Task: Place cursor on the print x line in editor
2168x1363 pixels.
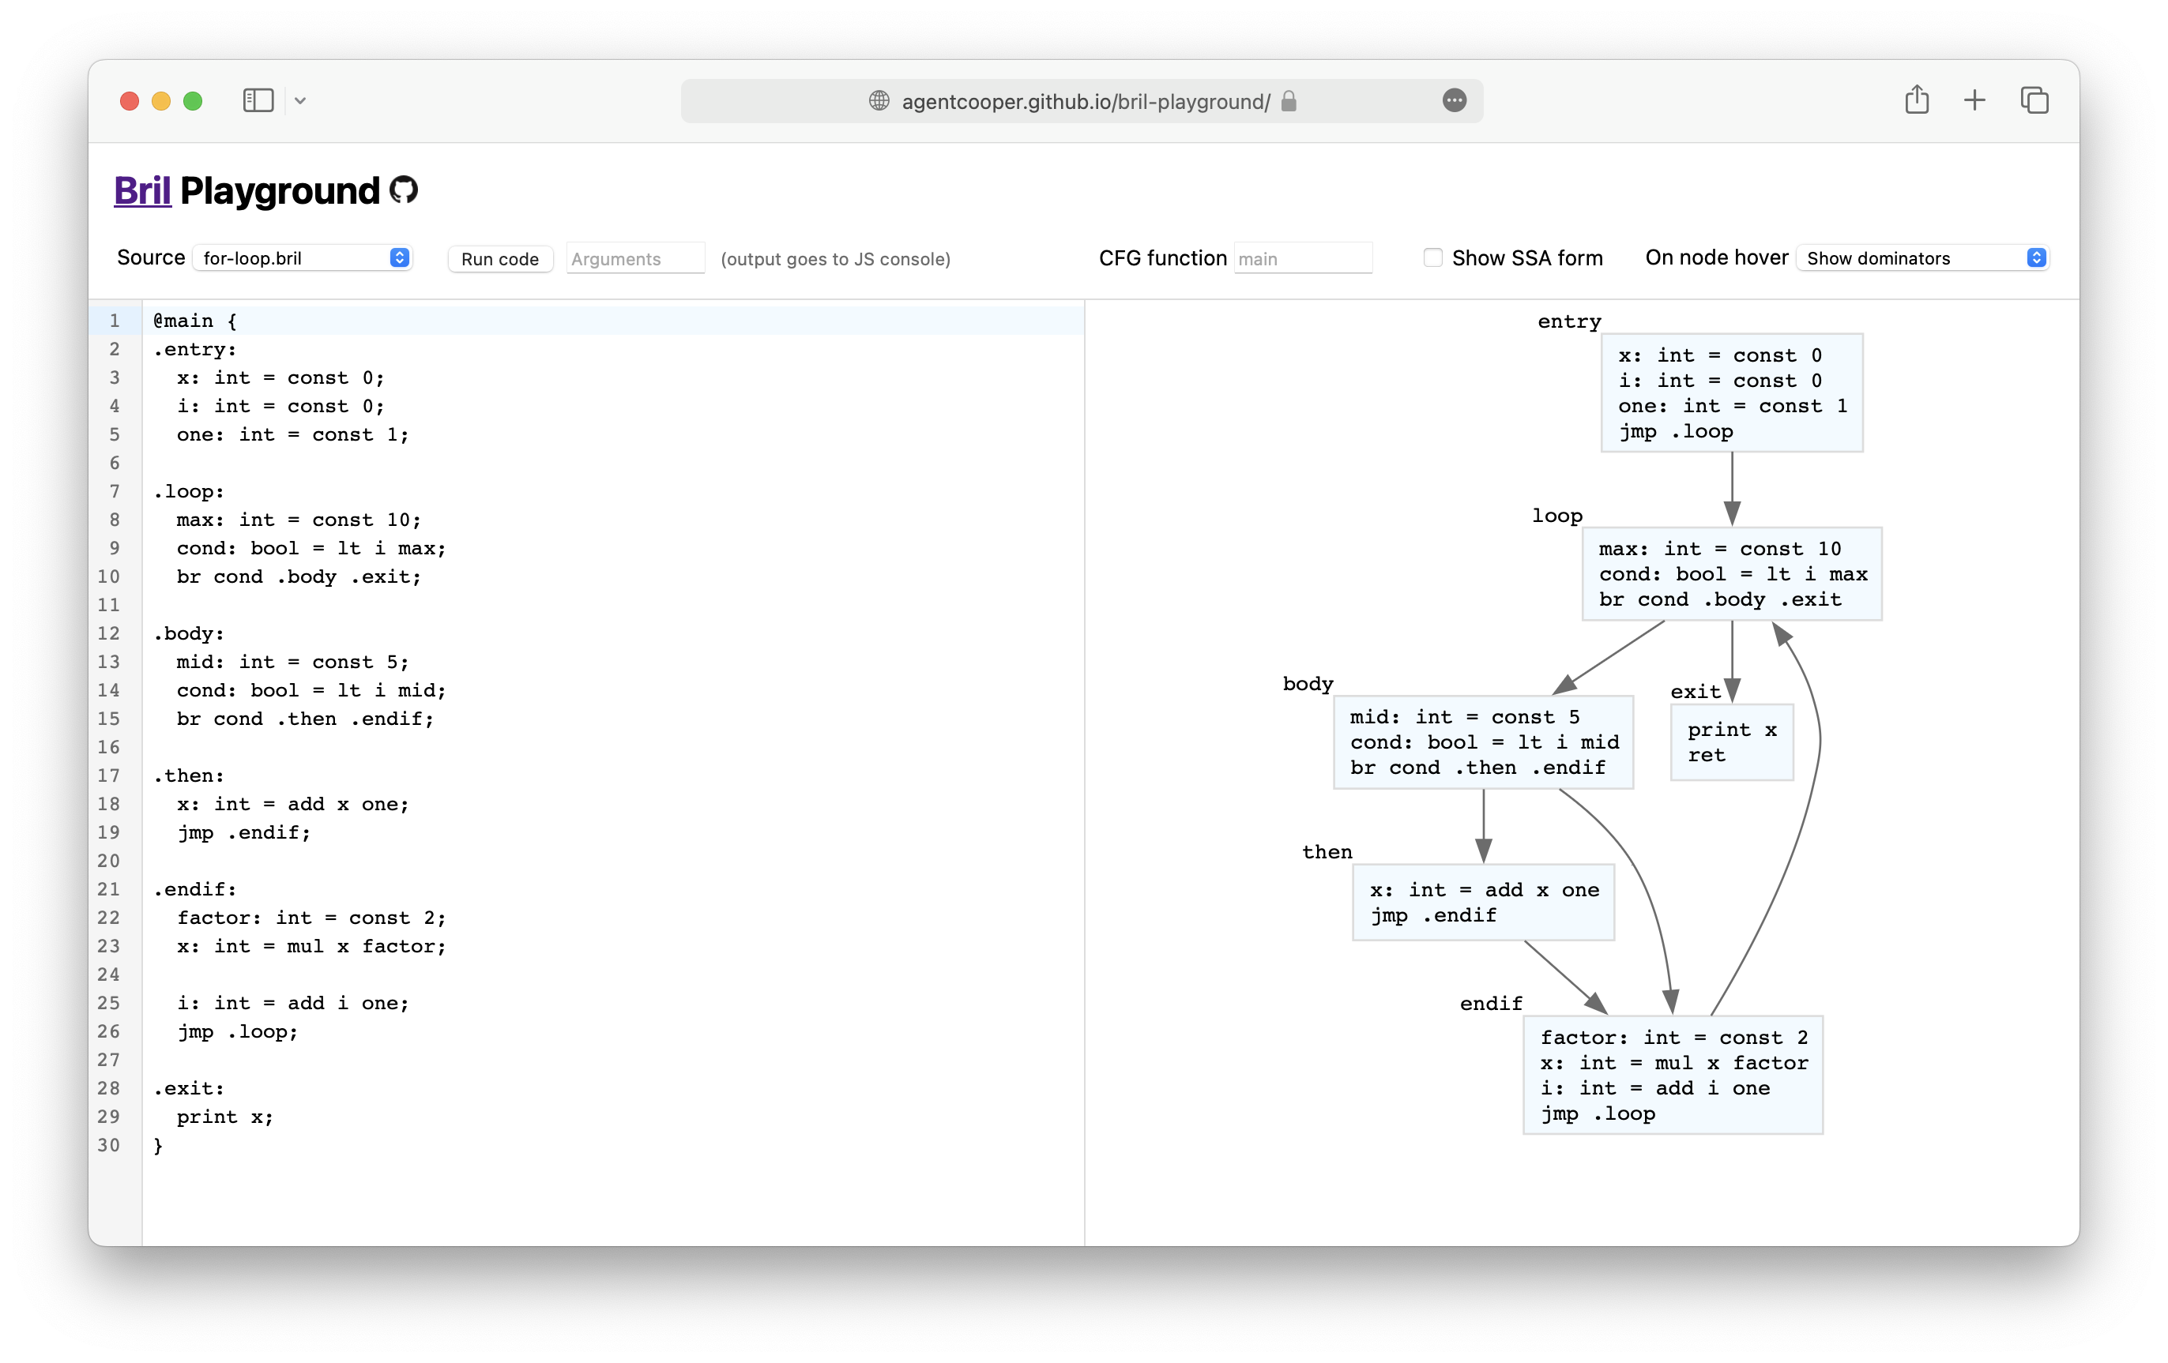Action: point(225,1117)
